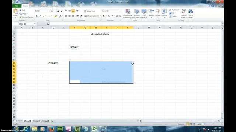Apply Percent Style
The height and width of the screenshot is (132, 236).
tap(109, 16)
